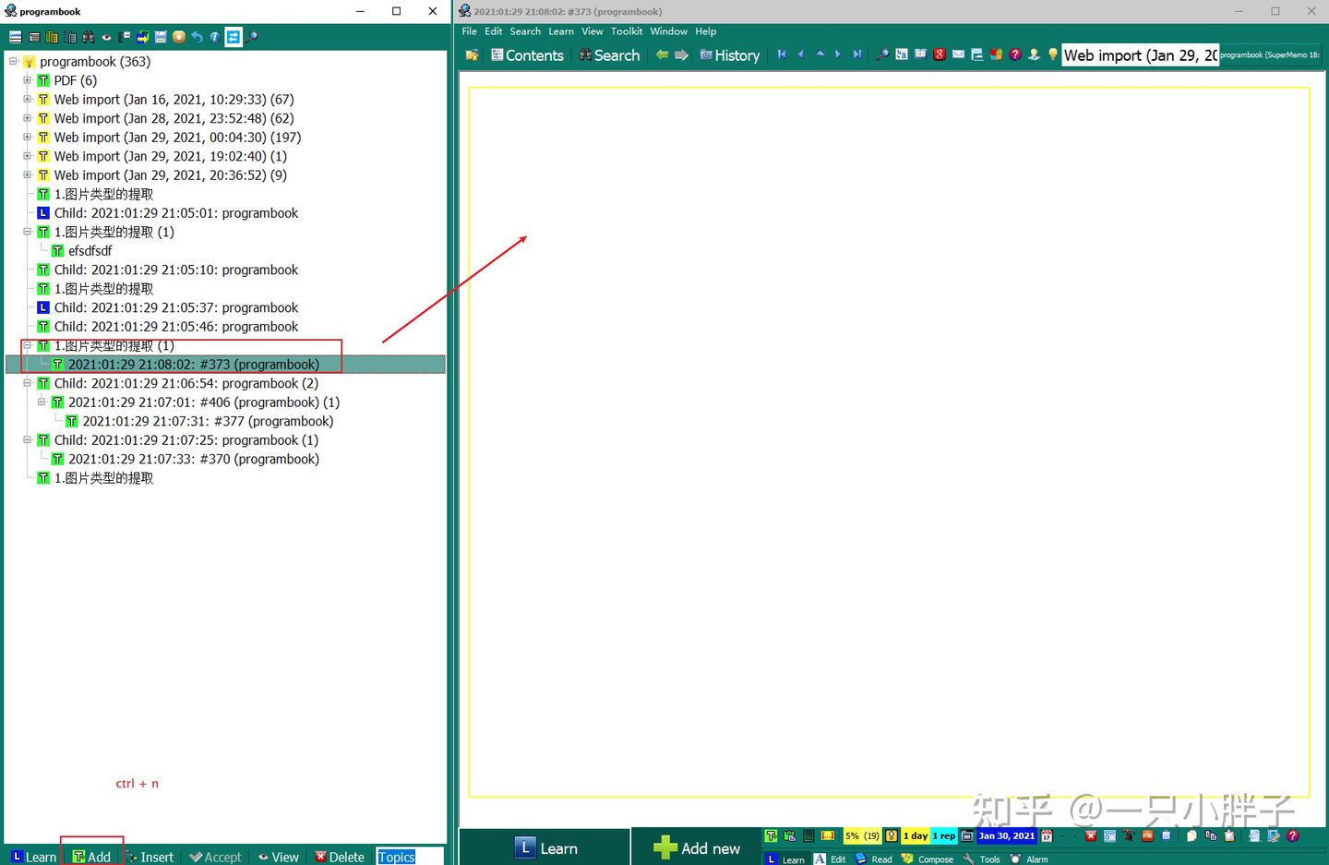Screen dimensions: 1329x865
Task: Toggle the eye view icon in left toolbar
Action: pyautogui.click(x=106, y=37)
